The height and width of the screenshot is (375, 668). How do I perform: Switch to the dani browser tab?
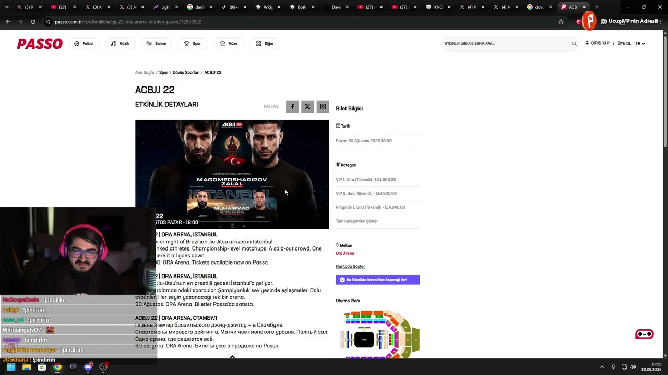200,7
